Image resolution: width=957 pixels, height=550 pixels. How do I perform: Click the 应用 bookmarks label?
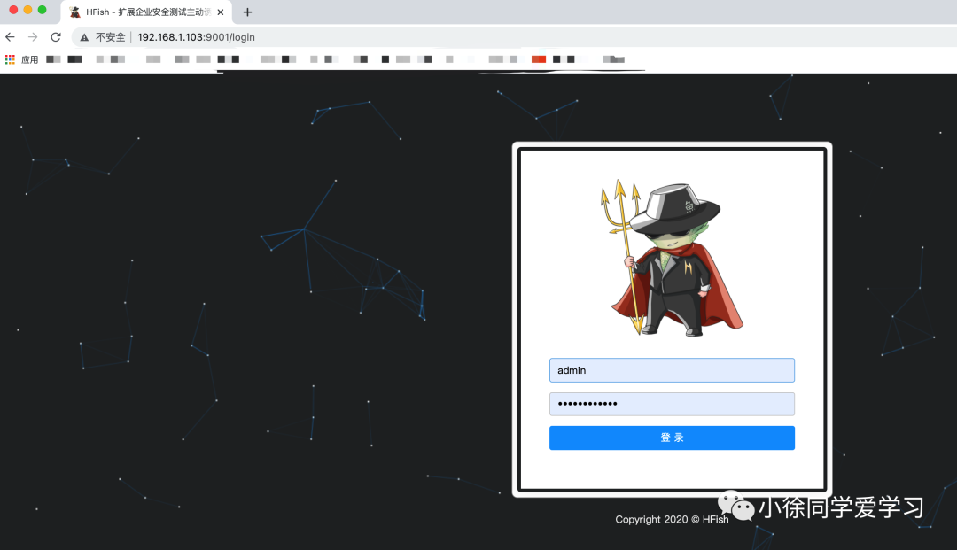[x=29, y=59]
